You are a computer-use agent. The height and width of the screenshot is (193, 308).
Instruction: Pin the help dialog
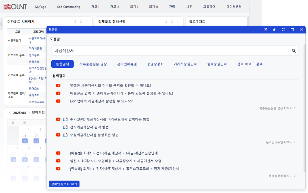pyautogui.click(x=274, y=29)
